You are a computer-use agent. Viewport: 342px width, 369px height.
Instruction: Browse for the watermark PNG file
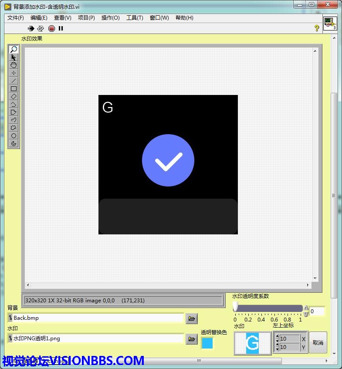191,339
